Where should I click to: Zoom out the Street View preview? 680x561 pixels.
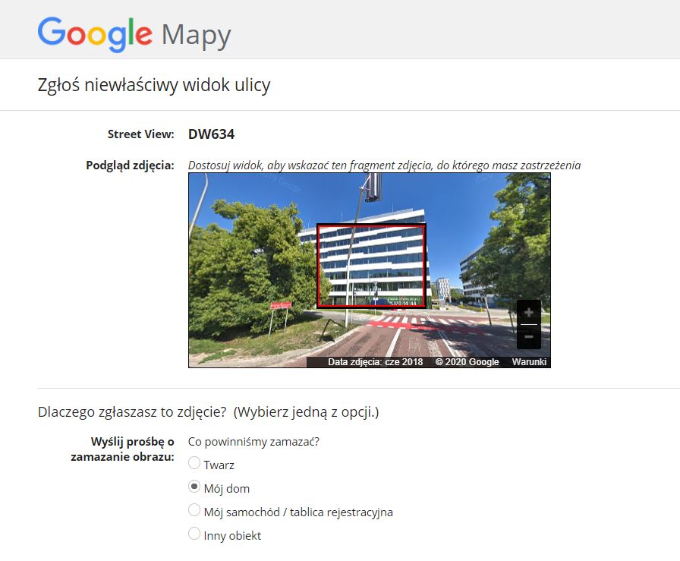coord(529,337)
